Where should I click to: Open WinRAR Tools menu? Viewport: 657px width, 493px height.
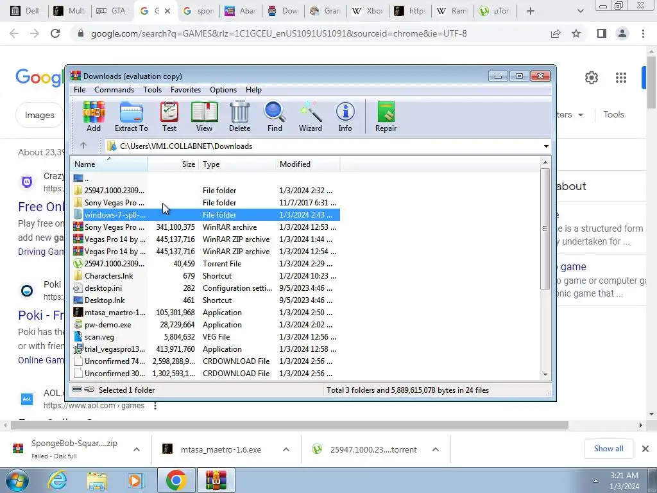point(152,90)
